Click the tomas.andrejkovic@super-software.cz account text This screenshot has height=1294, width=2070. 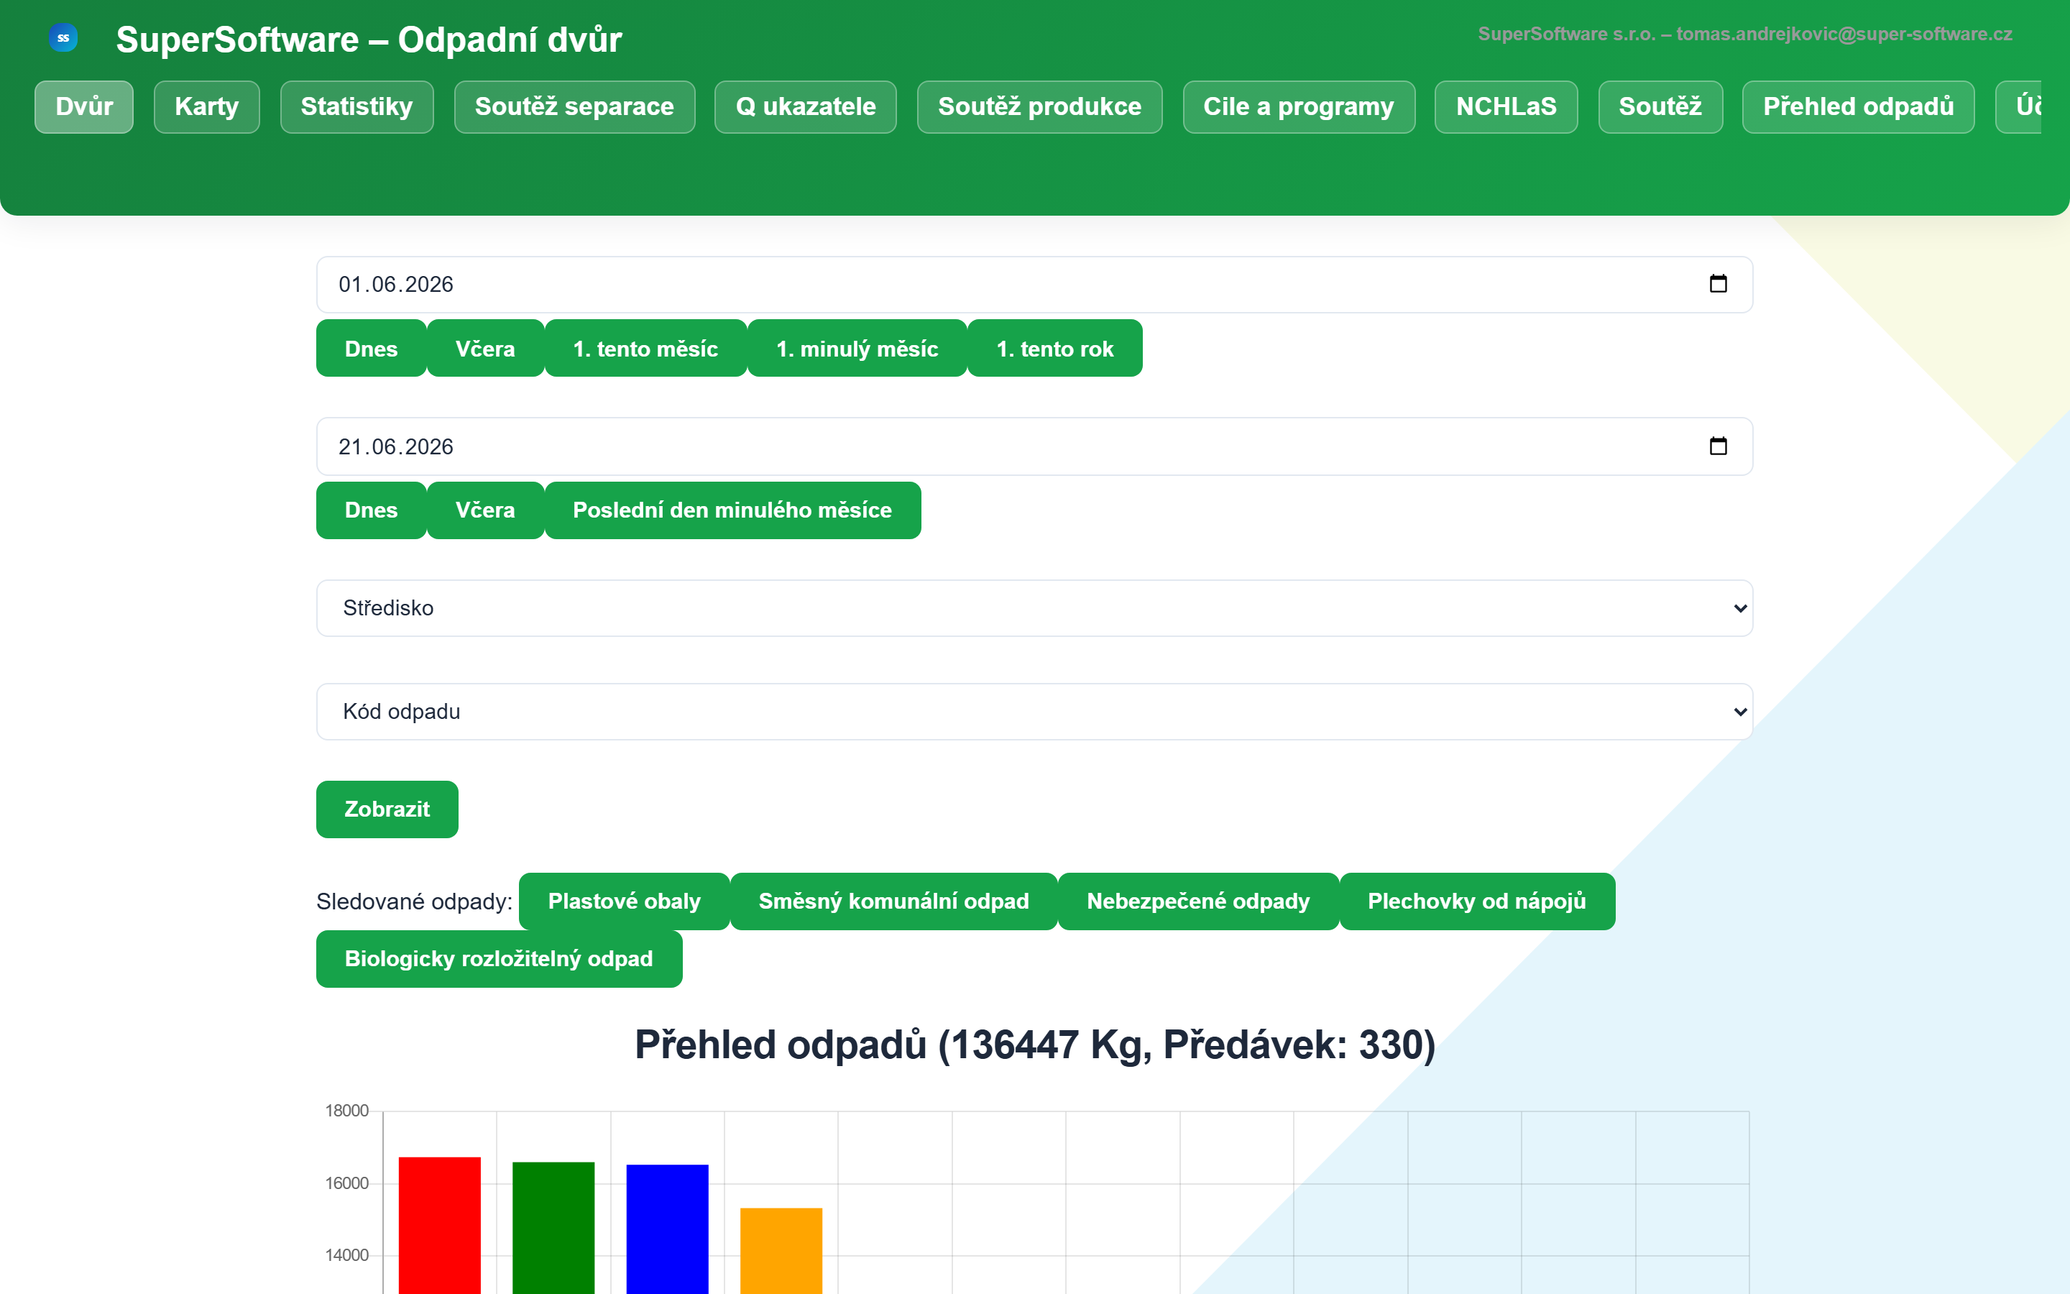click(1844, 35)
